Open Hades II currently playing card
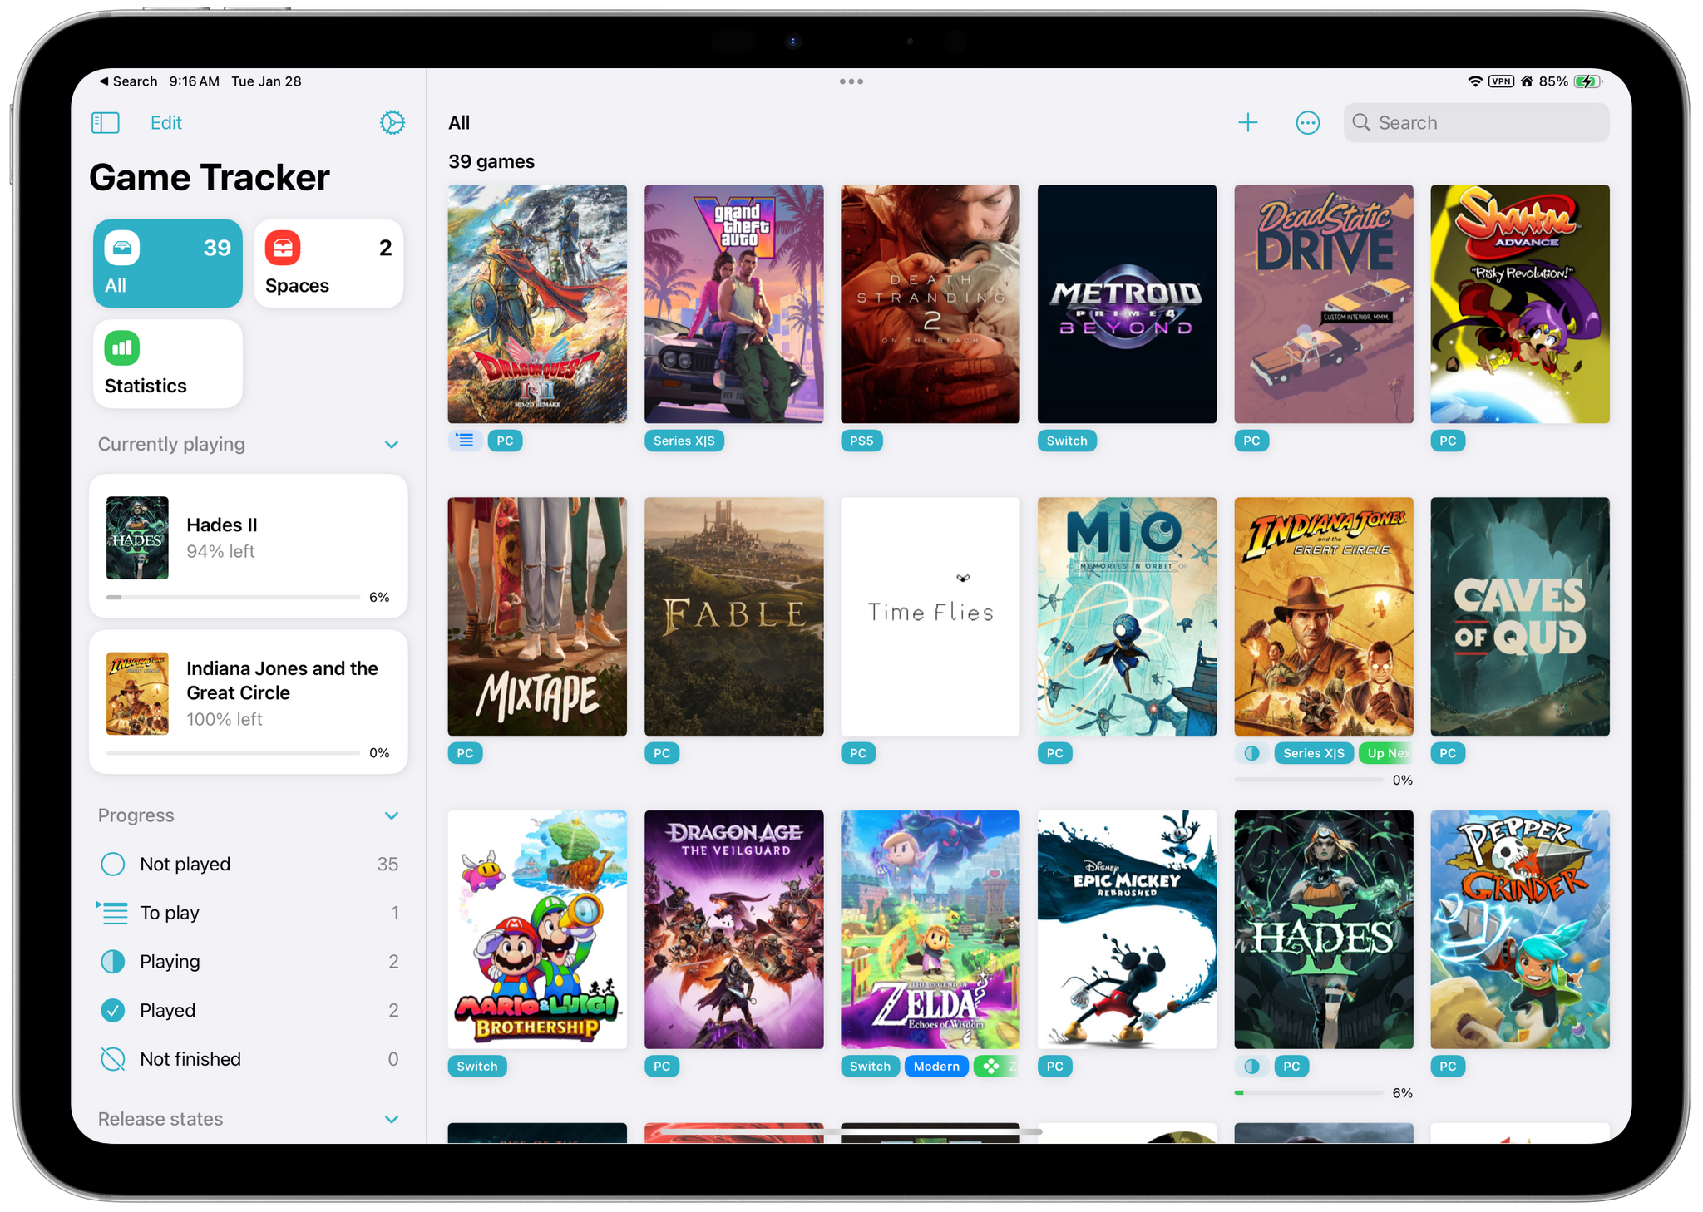 click(249, 545)
